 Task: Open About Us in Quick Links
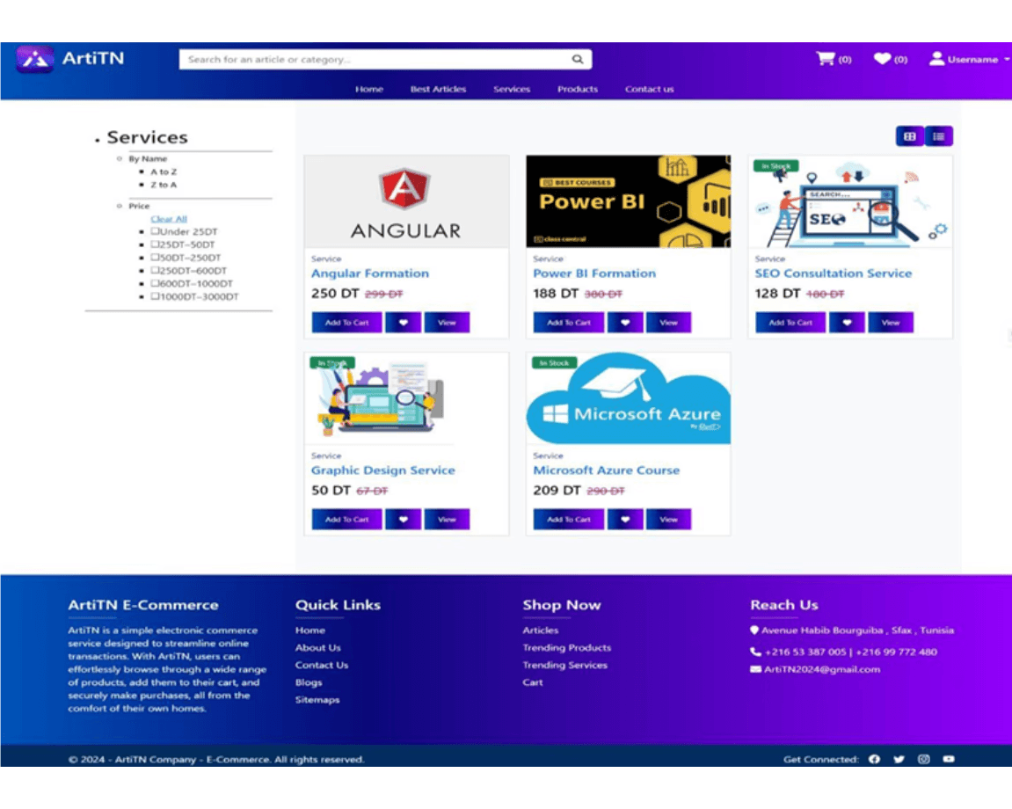click(x=317, y=647)
